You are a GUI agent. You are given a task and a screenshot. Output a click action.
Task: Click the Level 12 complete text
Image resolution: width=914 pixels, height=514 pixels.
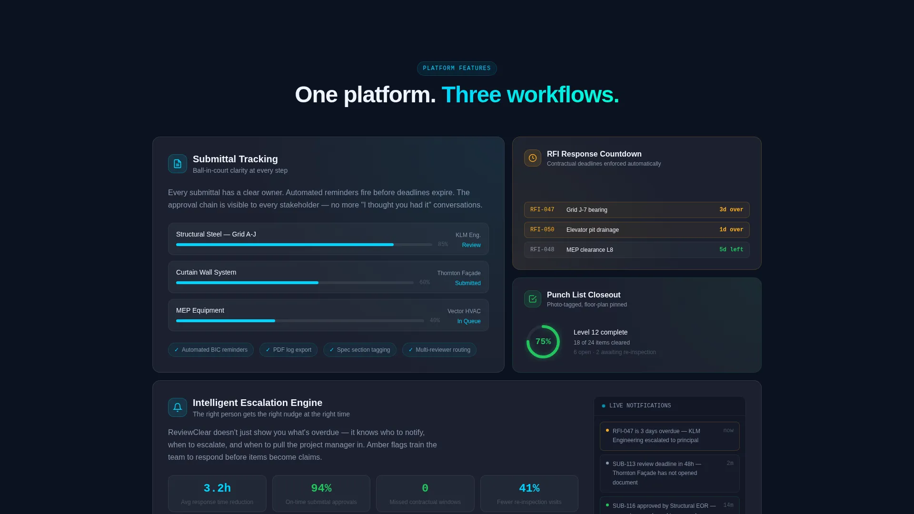(600, 332)
